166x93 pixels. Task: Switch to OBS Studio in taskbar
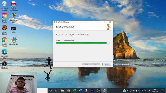(x=98, y=91)
